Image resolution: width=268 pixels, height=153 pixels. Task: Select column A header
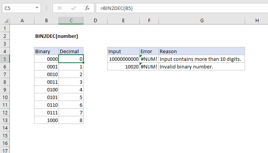[x=22, y=21]
